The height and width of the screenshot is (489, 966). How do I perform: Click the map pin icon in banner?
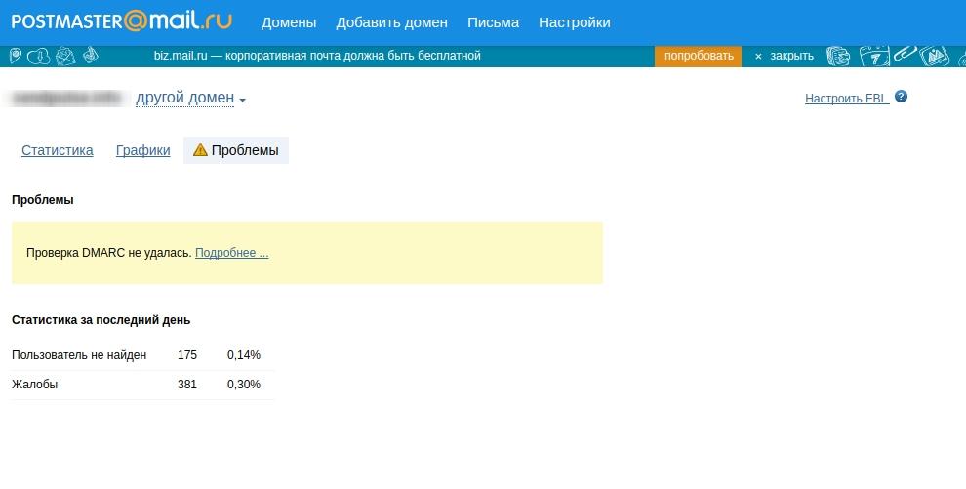pyautogui.click(x=16, y=56)
